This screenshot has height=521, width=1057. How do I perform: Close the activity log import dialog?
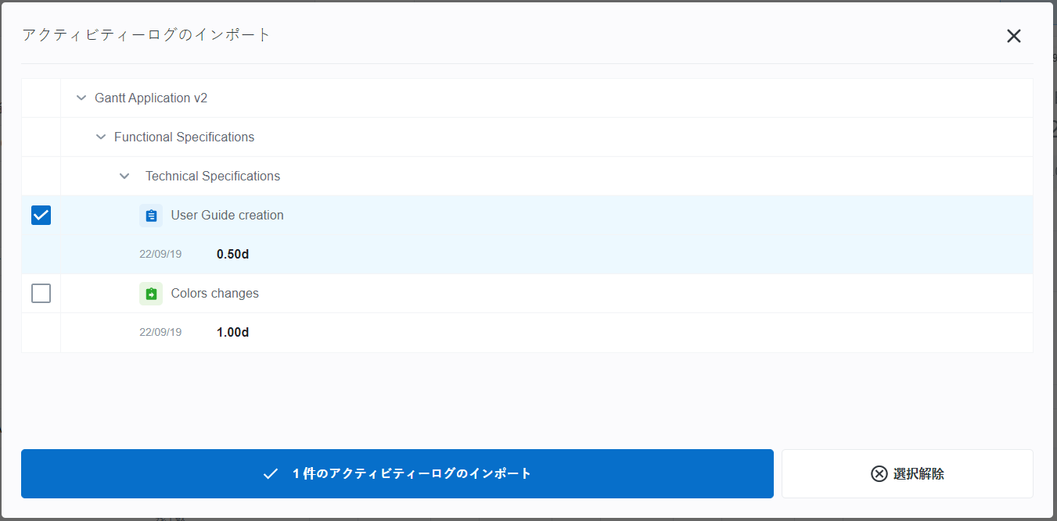click(1013, 36)
